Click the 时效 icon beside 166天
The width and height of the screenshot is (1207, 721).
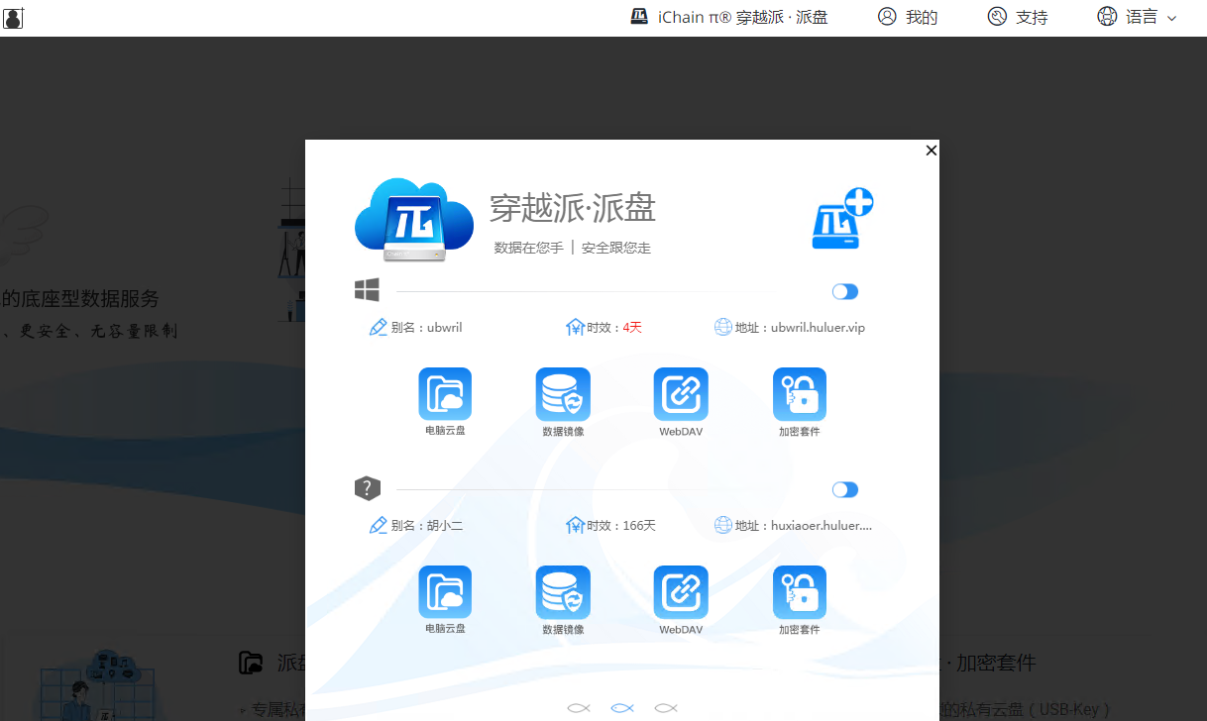(575, 525)
